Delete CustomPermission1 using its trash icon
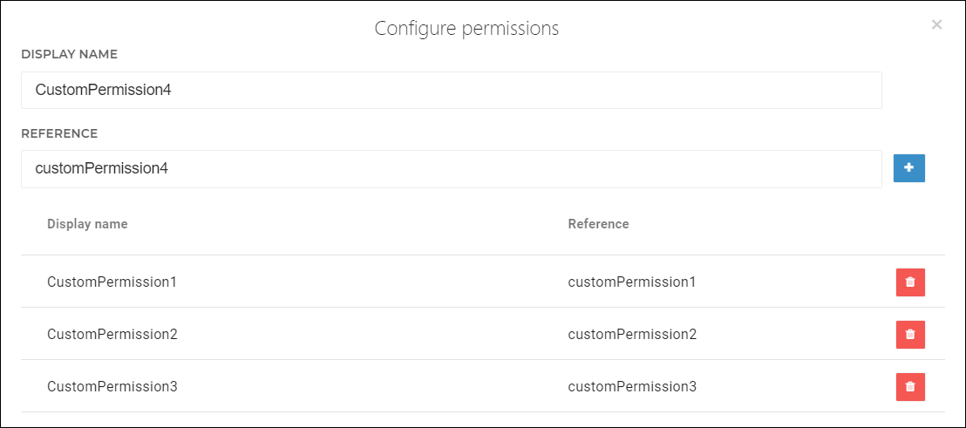Screen dimensions: 966x428 pyautogui.click(x=910, y=282)
